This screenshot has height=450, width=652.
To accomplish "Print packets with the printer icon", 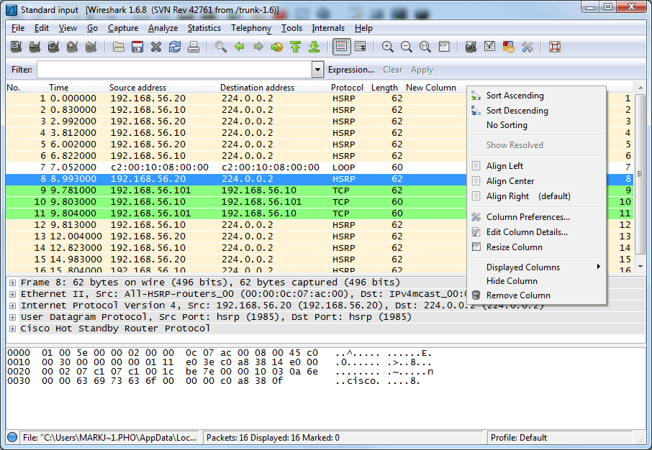I will 194,47.
